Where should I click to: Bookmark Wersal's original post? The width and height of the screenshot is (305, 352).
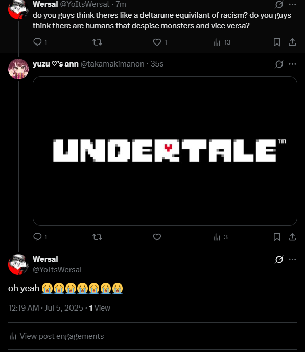pyautogui.click(x=277, y=42)
